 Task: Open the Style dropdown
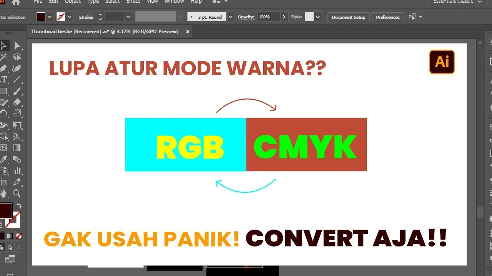point(318,17)
